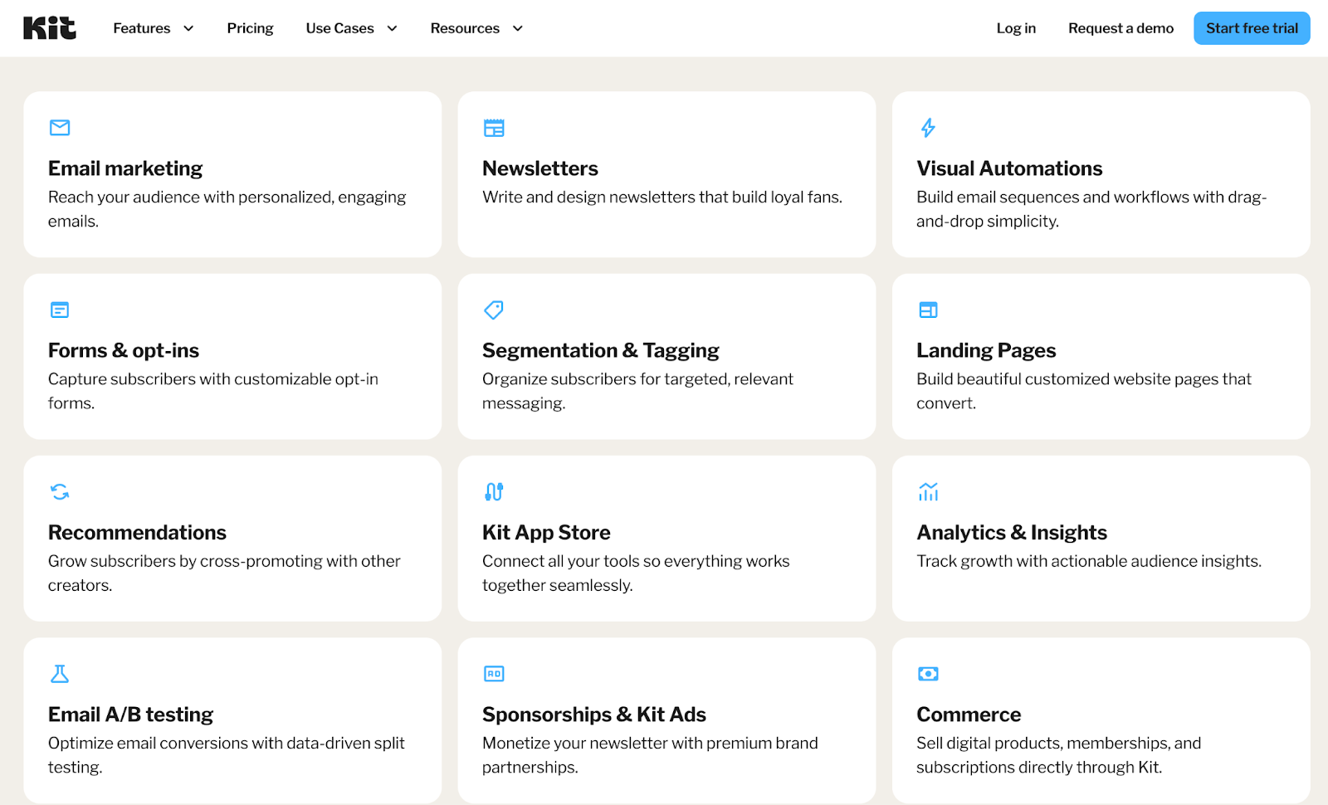The image size is (1328, 805).
Task: Open the Sponsorships & Kit Ads heading
Action: 594,715
